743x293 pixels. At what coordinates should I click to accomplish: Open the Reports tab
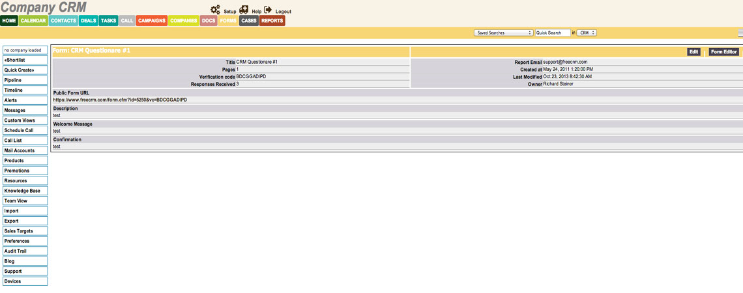[272, 21]
